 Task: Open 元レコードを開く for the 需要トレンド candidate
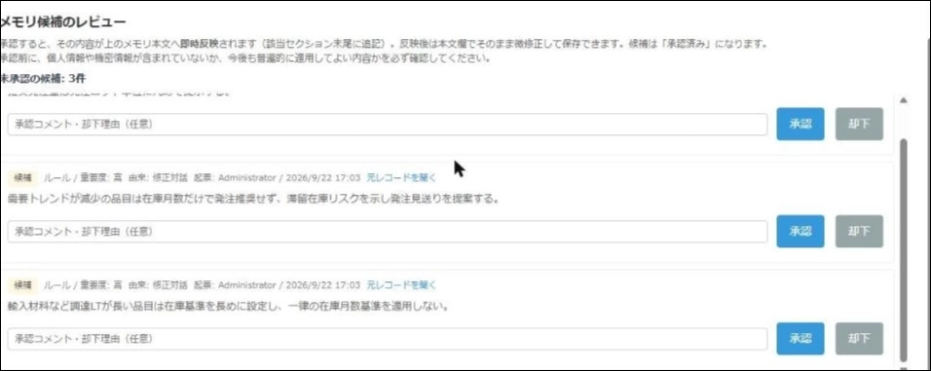(x=401, y=177)
